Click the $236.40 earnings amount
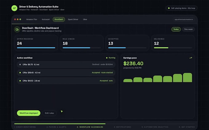Image resolution: width=209 pixels, height=130 pixels. click(x=133, y=64)
